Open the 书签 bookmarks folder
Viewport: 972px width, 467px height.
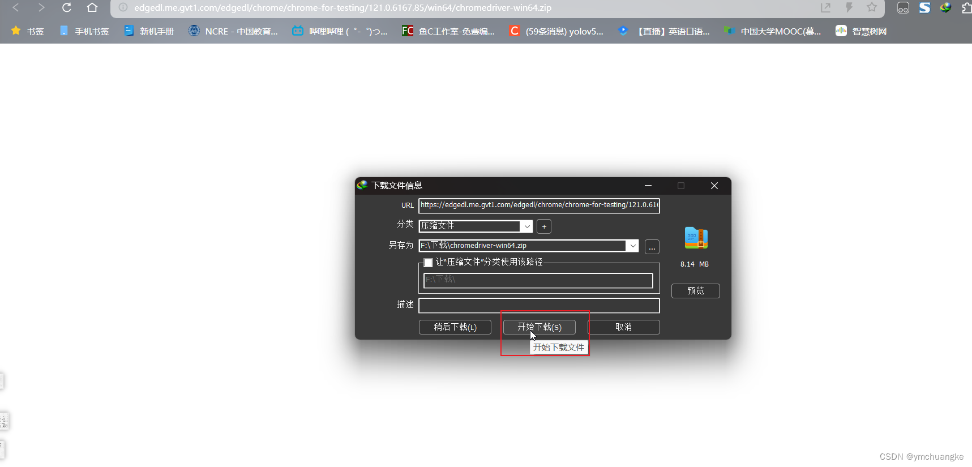tap(27, 31)
